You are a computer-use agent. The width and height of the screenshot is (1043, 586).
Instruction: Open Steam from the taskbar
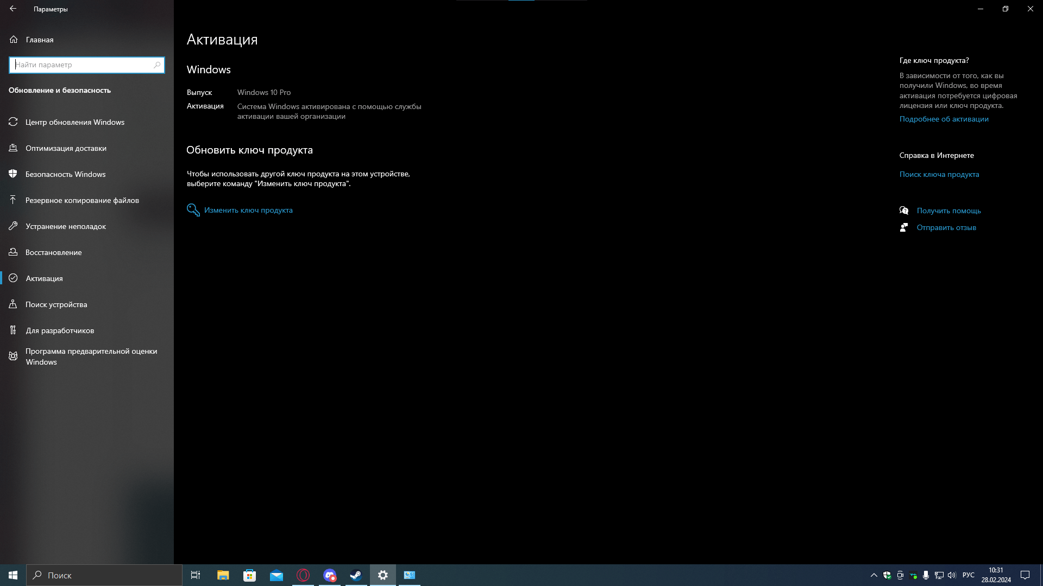356,575
